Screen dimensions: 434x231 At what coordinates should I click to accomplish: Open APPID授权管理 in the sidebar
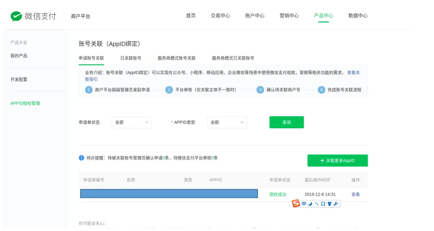[x=25, y=103]
